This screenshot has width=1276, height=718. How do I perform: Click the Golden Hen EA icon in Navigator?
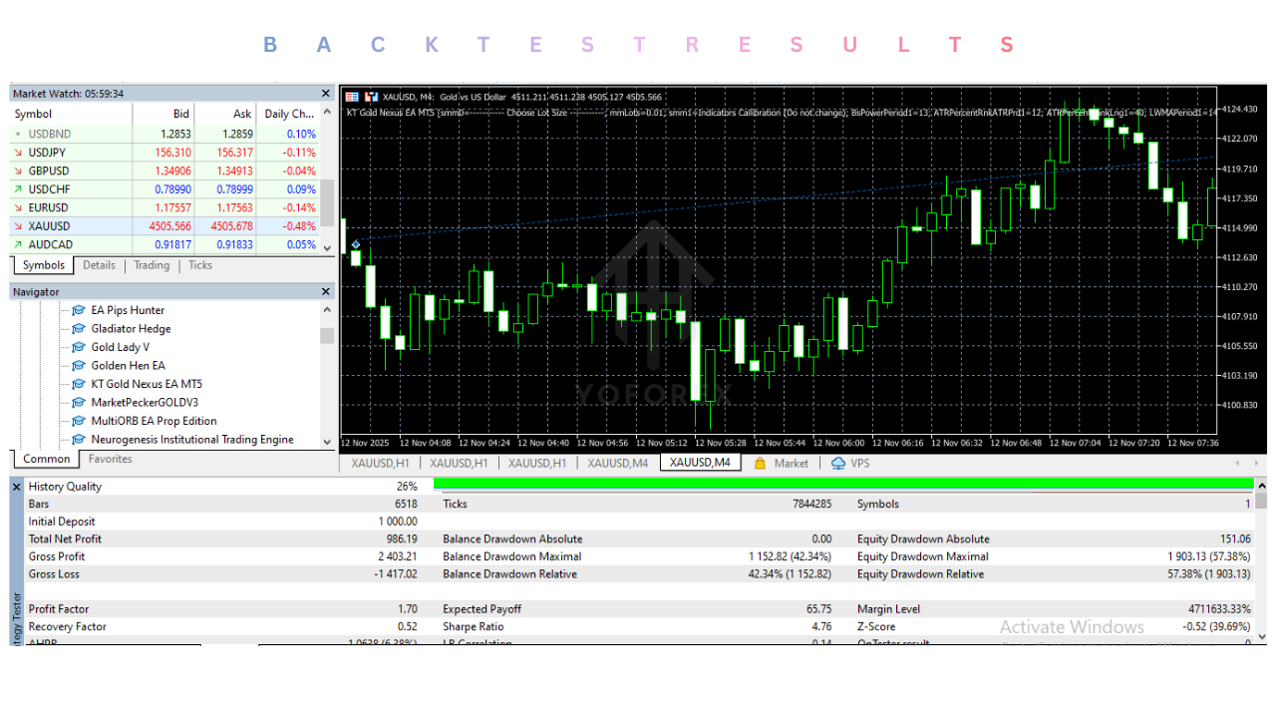[79, 366]
